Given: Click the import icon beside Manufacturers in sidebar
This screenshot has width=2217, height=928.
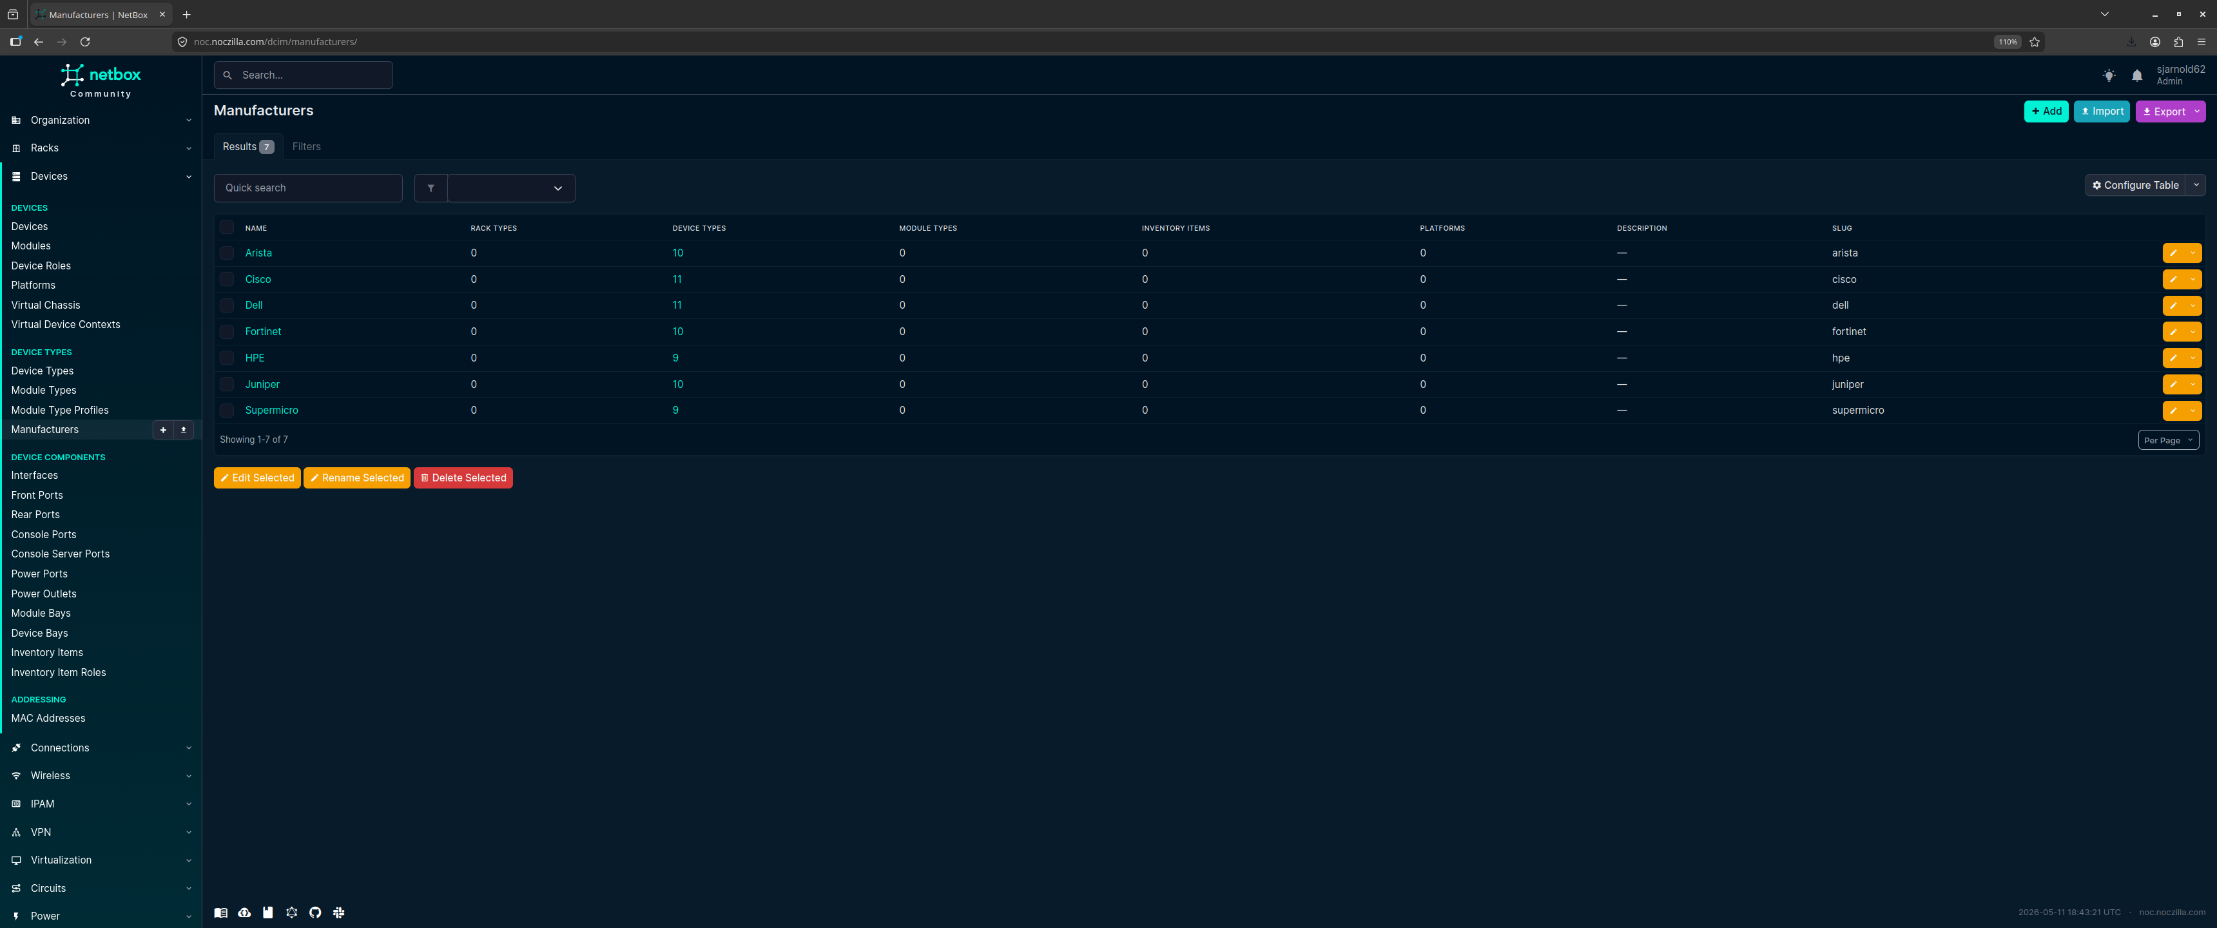Looking at the screenshot, I should pyautogui.click(x=183, y=430).
